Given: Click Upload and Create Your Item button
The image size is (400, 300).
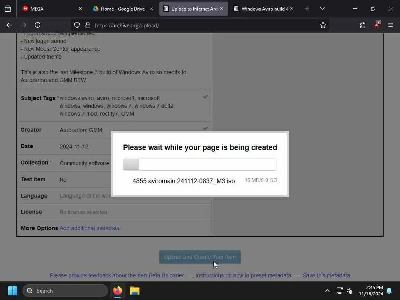Looking at the screenshot, I should pyautogui.click(x=200, y=257).
